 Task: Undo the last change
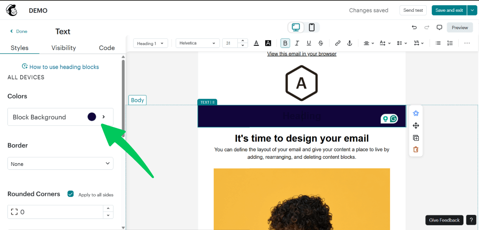click(414, 27)
